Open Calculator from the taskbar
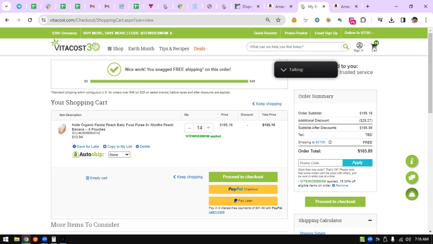 point(53,239)
